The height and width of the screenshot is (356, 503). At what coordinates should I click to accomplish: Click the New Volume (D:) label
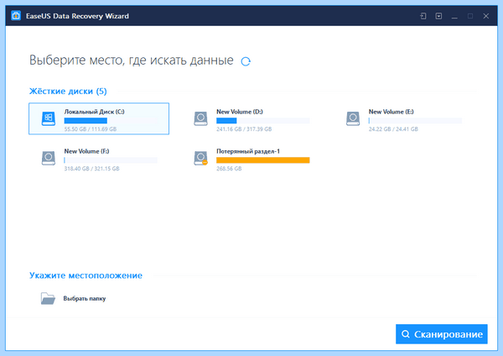pyautogui.click(x=240, y=112)
